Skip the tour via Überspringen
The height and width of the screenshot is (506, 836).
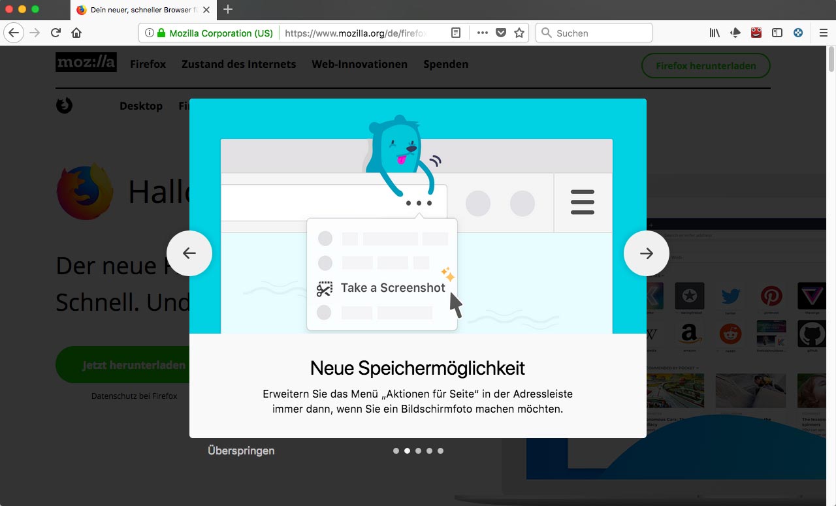pos(241,451)
